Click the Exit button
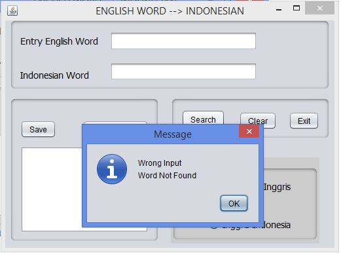This screenshot has width=341, height=255. pos(304,121)
